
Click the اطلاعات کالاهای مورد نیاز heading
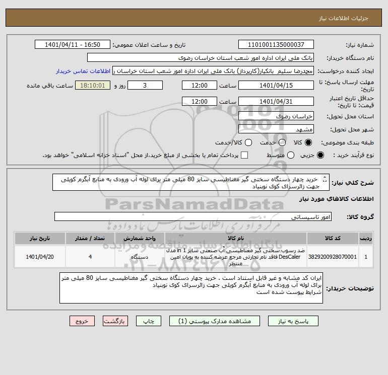pyautogui.click(x=336, y=199)
